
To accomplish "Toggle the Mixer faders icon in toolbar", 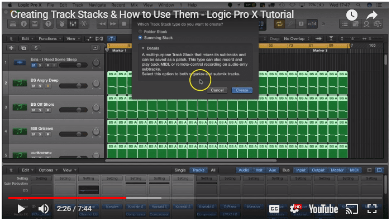I will click(73, 24).
